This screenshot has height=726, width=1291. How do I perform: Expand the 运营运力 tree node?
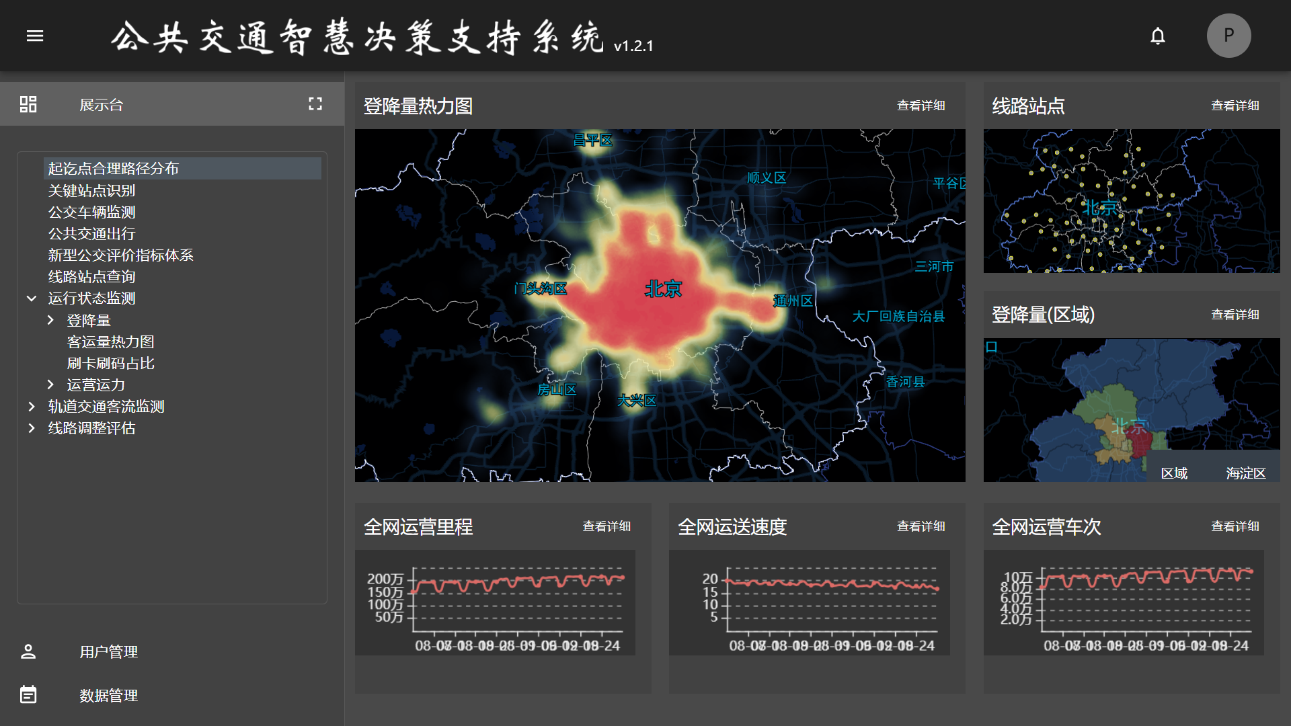click(50, 385)
